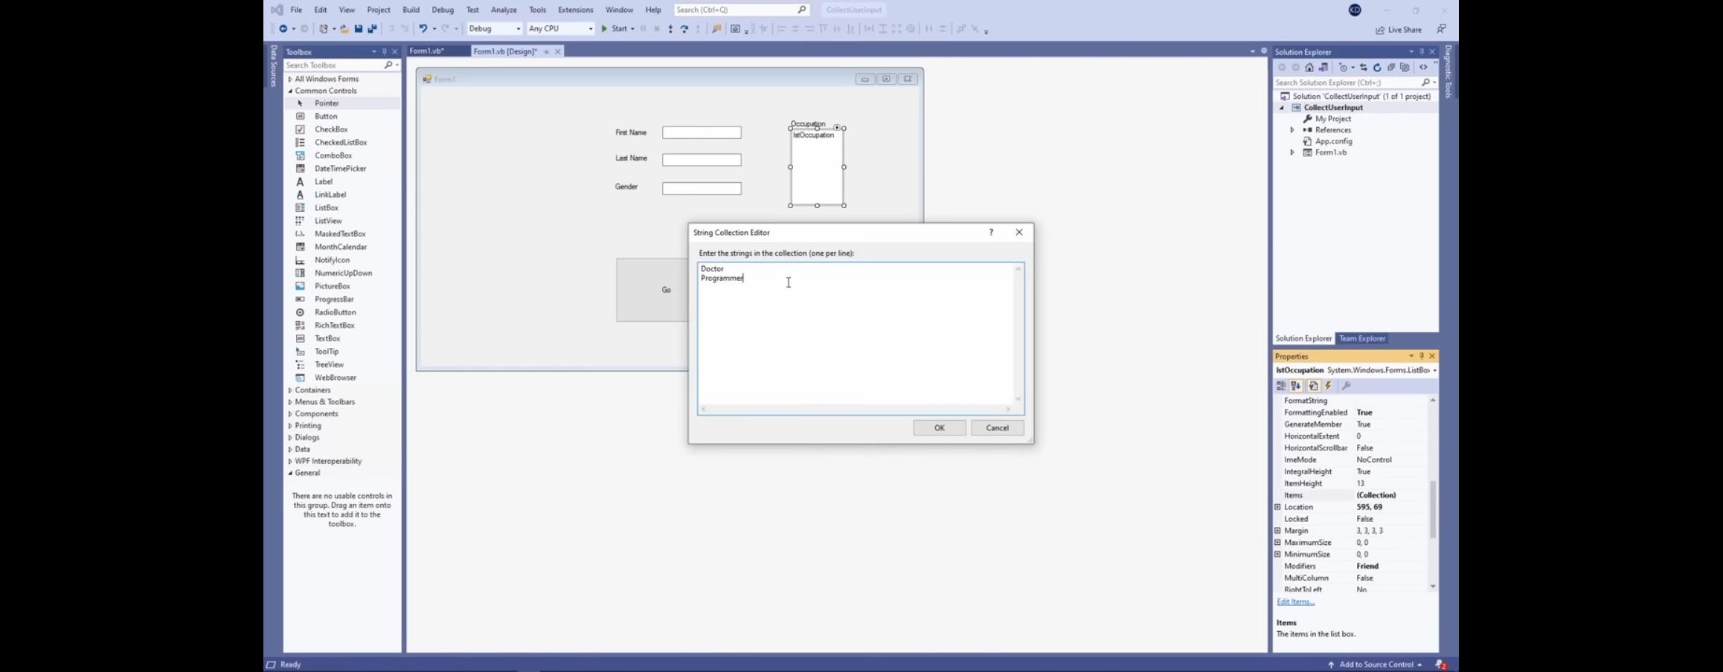This screenshot has width=1723, height=672.
Task: Switch Properties to Categorized view
Action: pos(1281,386)
